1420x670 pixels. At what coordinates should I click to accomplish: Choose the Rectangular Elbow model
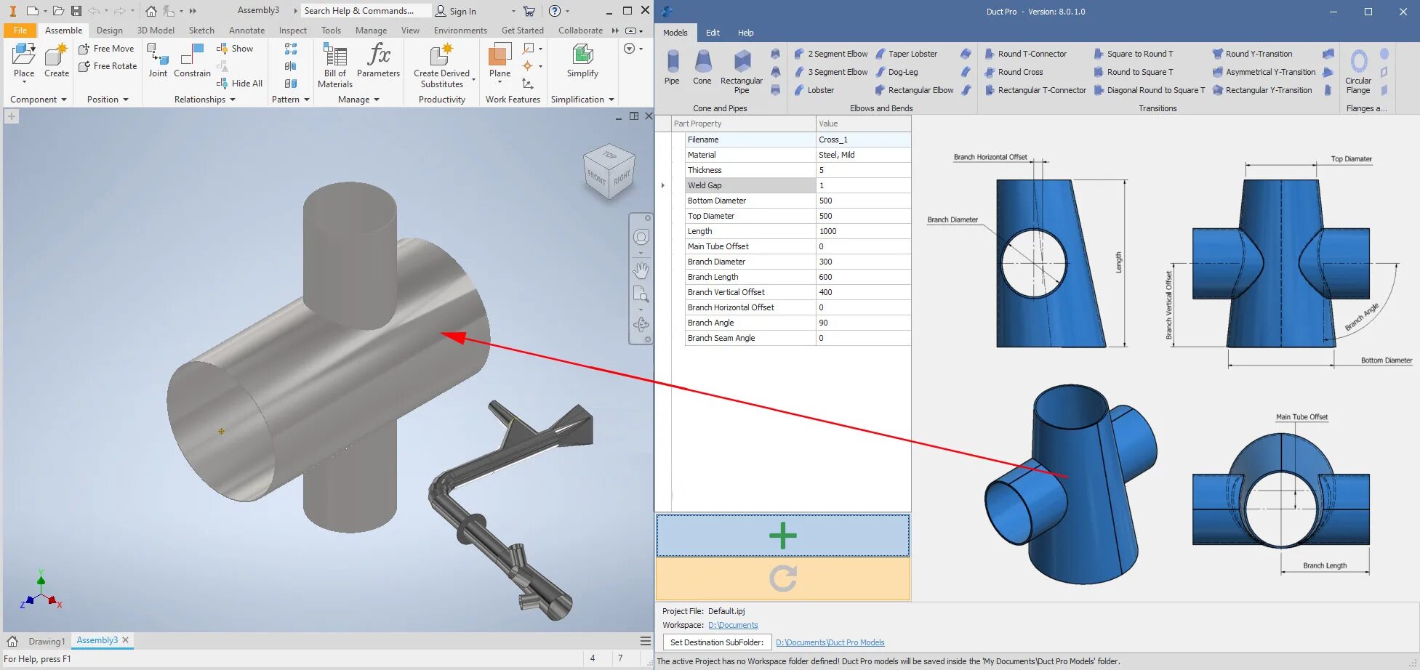(x=914, y=90)
